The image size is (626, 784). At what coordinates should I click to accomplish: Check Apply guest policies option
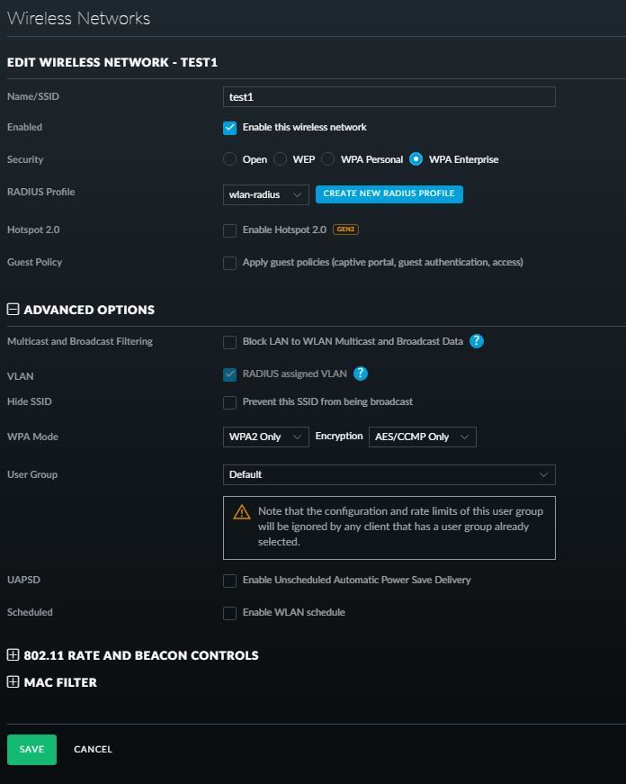click(230, 263)
